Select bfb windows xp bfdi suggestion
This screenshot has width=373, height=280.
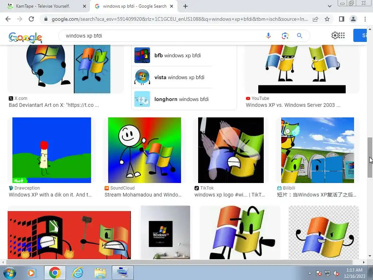(172, 55)
